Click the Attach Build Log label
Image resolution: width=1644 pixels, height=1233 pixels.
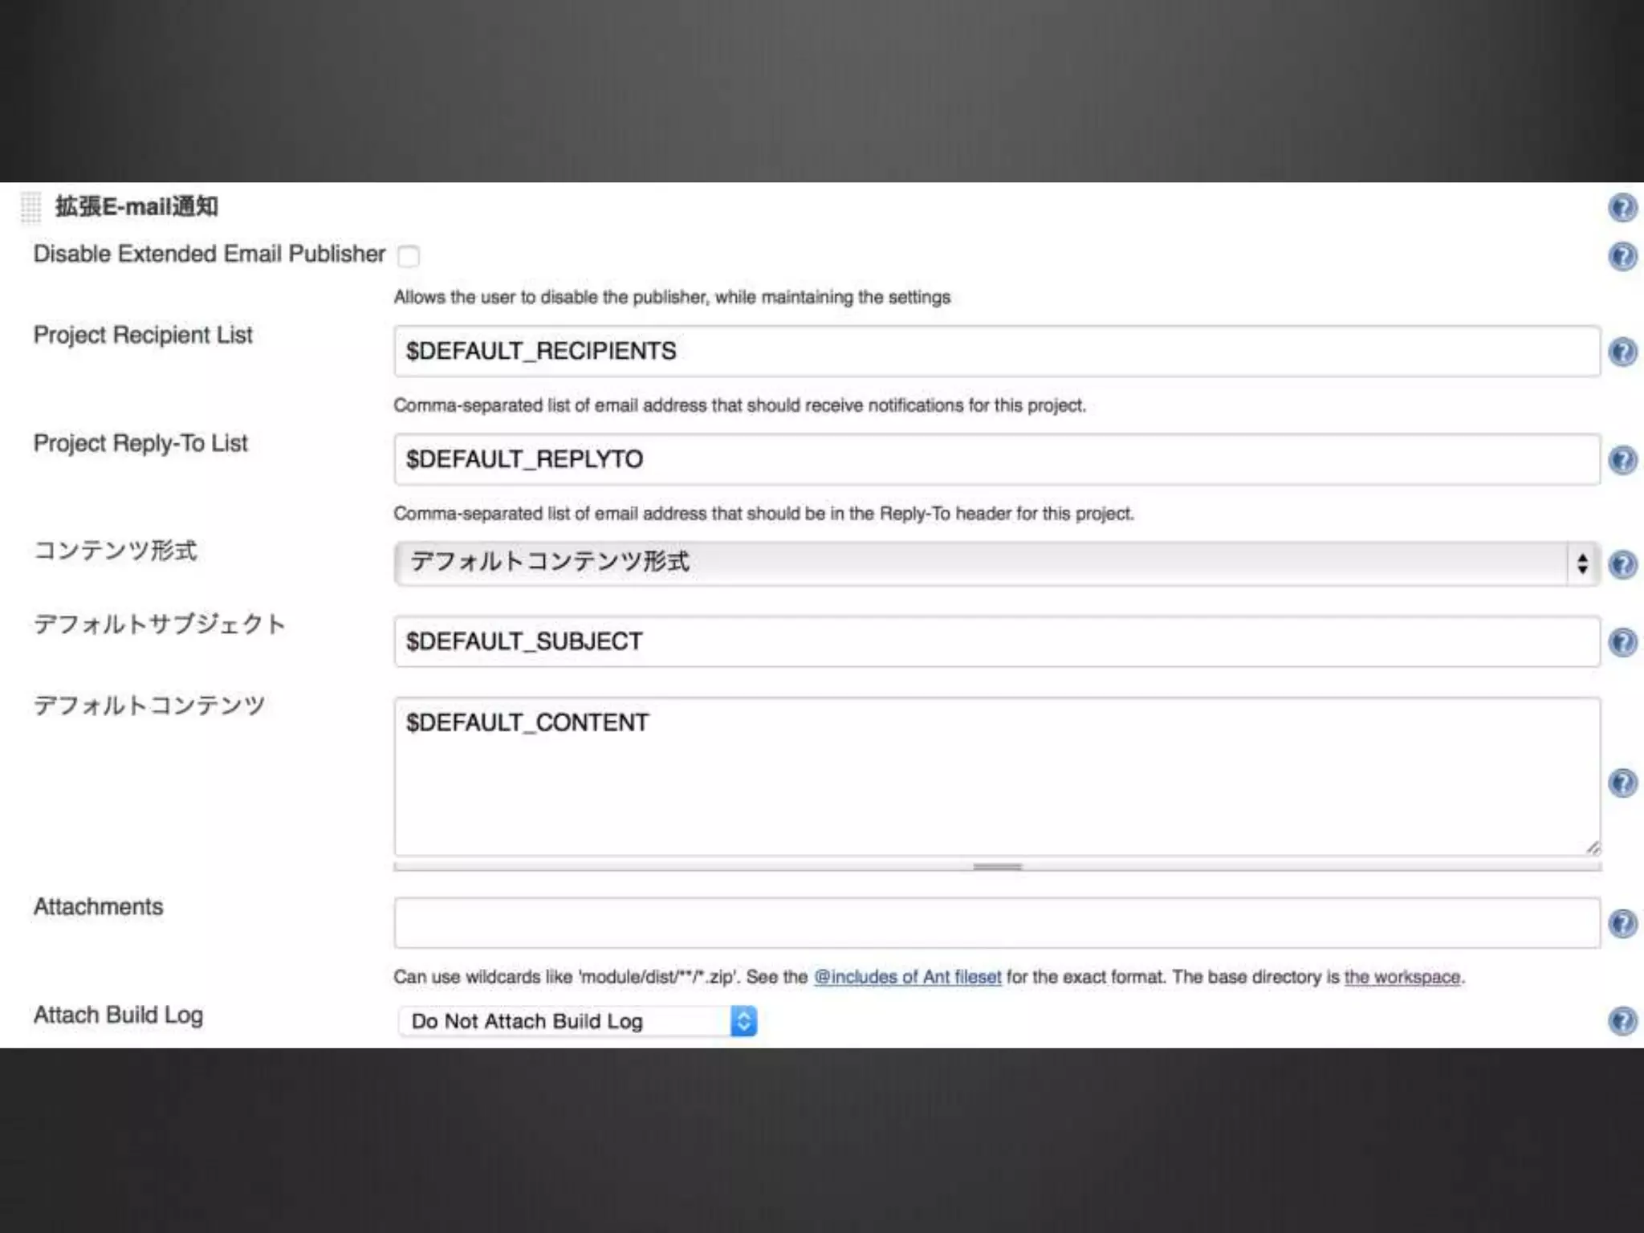tap(118, 1015)
